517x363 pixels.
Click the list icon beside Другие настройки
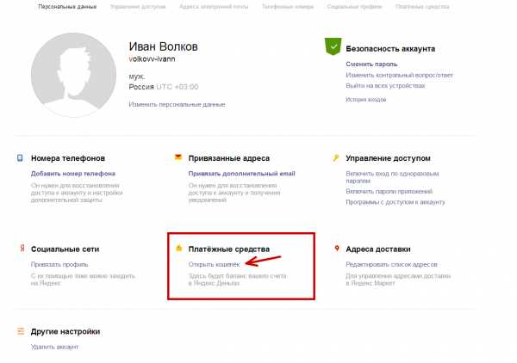click(x=21, y=331)
